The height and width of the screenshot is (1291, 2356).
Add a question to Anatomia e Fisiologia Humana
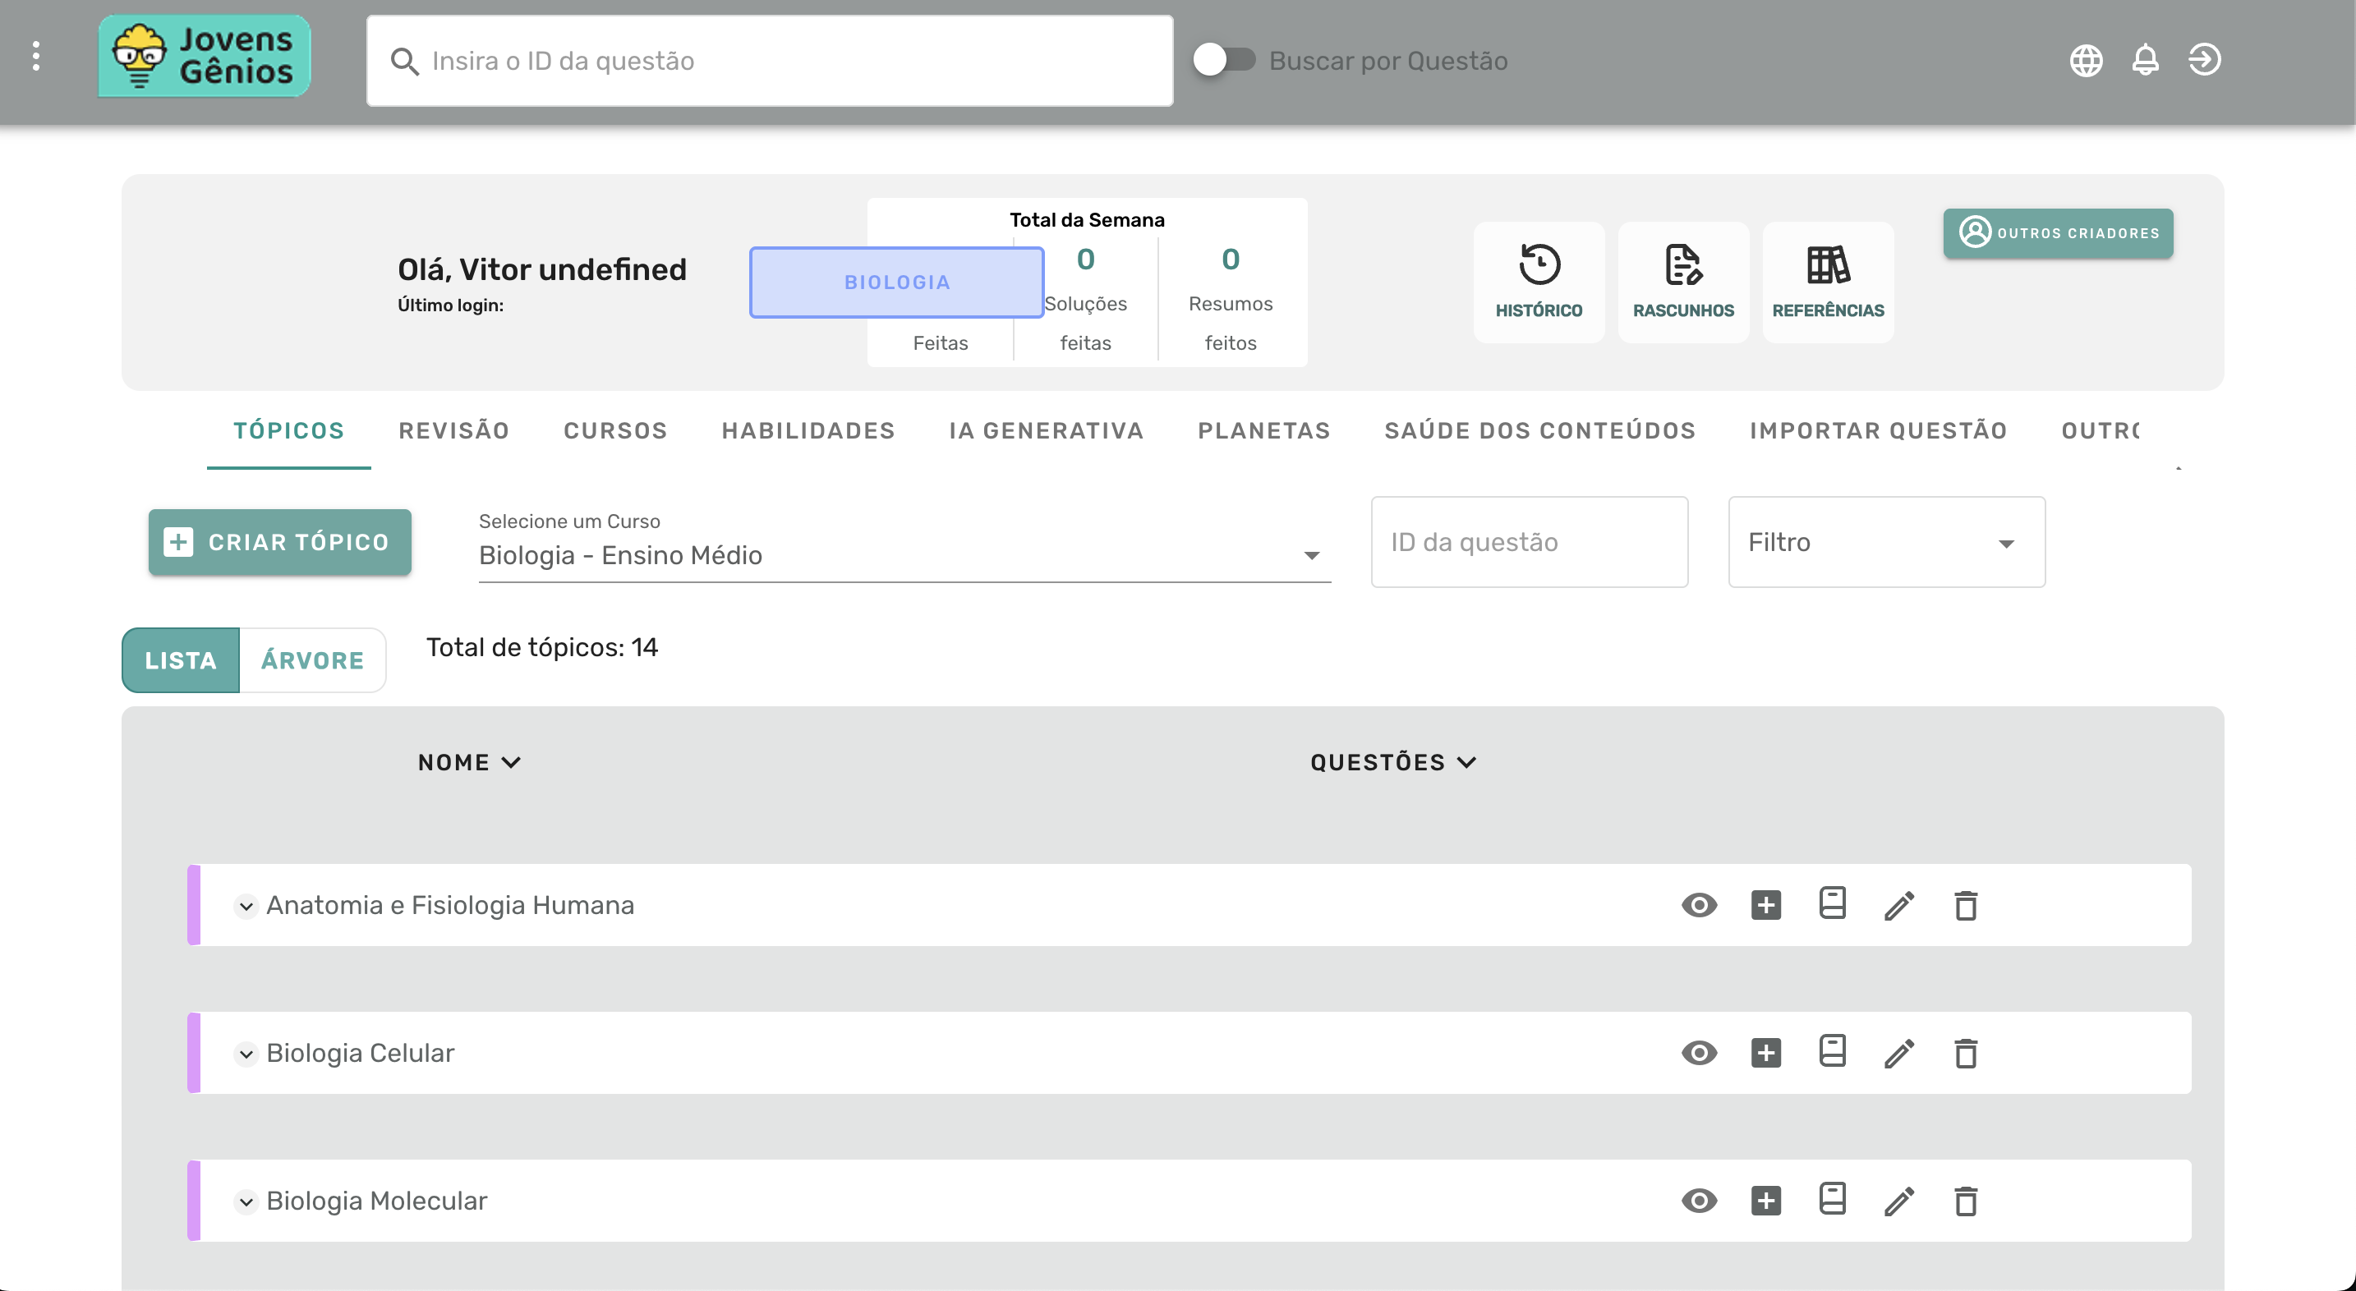pyautogui.click(x=1765, y=904)
